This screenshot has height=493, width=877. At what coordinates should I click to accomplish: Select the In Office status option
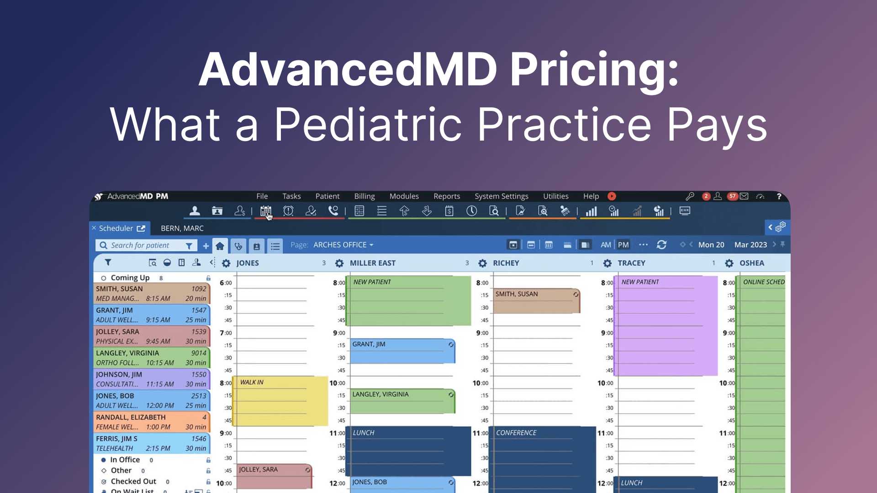click(104, 460)
